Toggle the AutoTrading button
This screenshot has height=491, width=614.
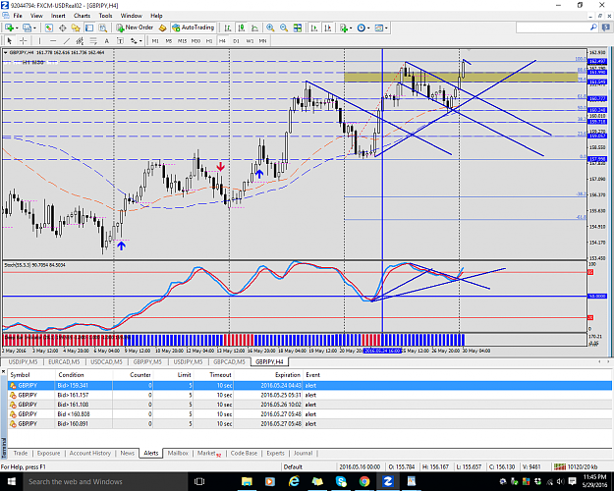(194, 27)
